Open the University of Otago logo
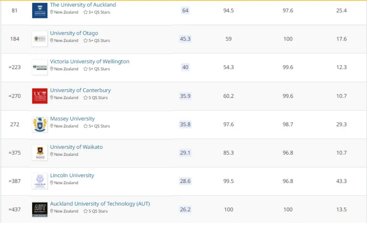Image resolution: width=367 pixels, height=225 pixels. 39,39
